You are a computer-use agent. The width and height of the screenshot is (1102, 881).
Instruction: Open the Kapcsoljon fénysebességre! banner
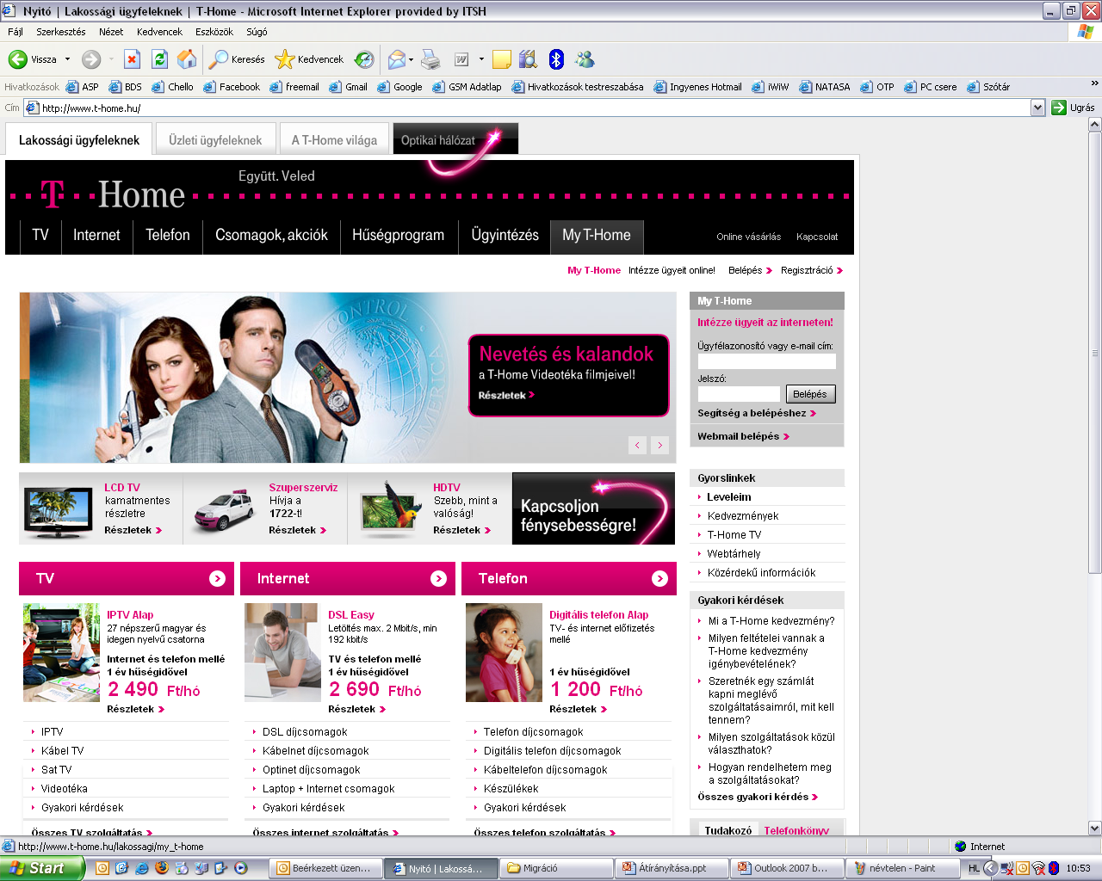point(593,508)
